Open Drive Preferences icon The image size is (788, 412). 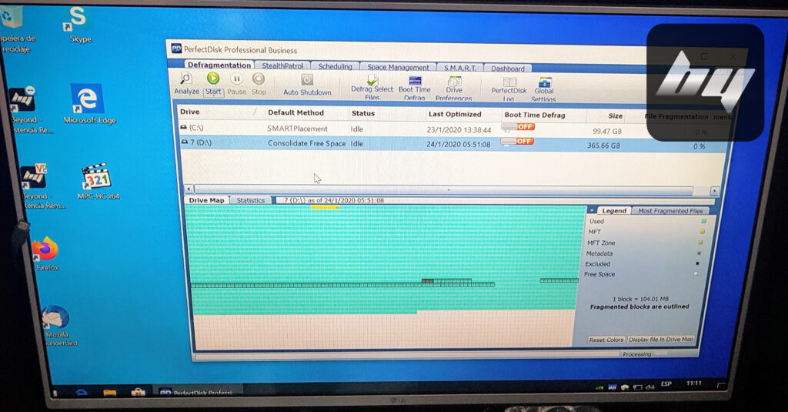(454, 82)
